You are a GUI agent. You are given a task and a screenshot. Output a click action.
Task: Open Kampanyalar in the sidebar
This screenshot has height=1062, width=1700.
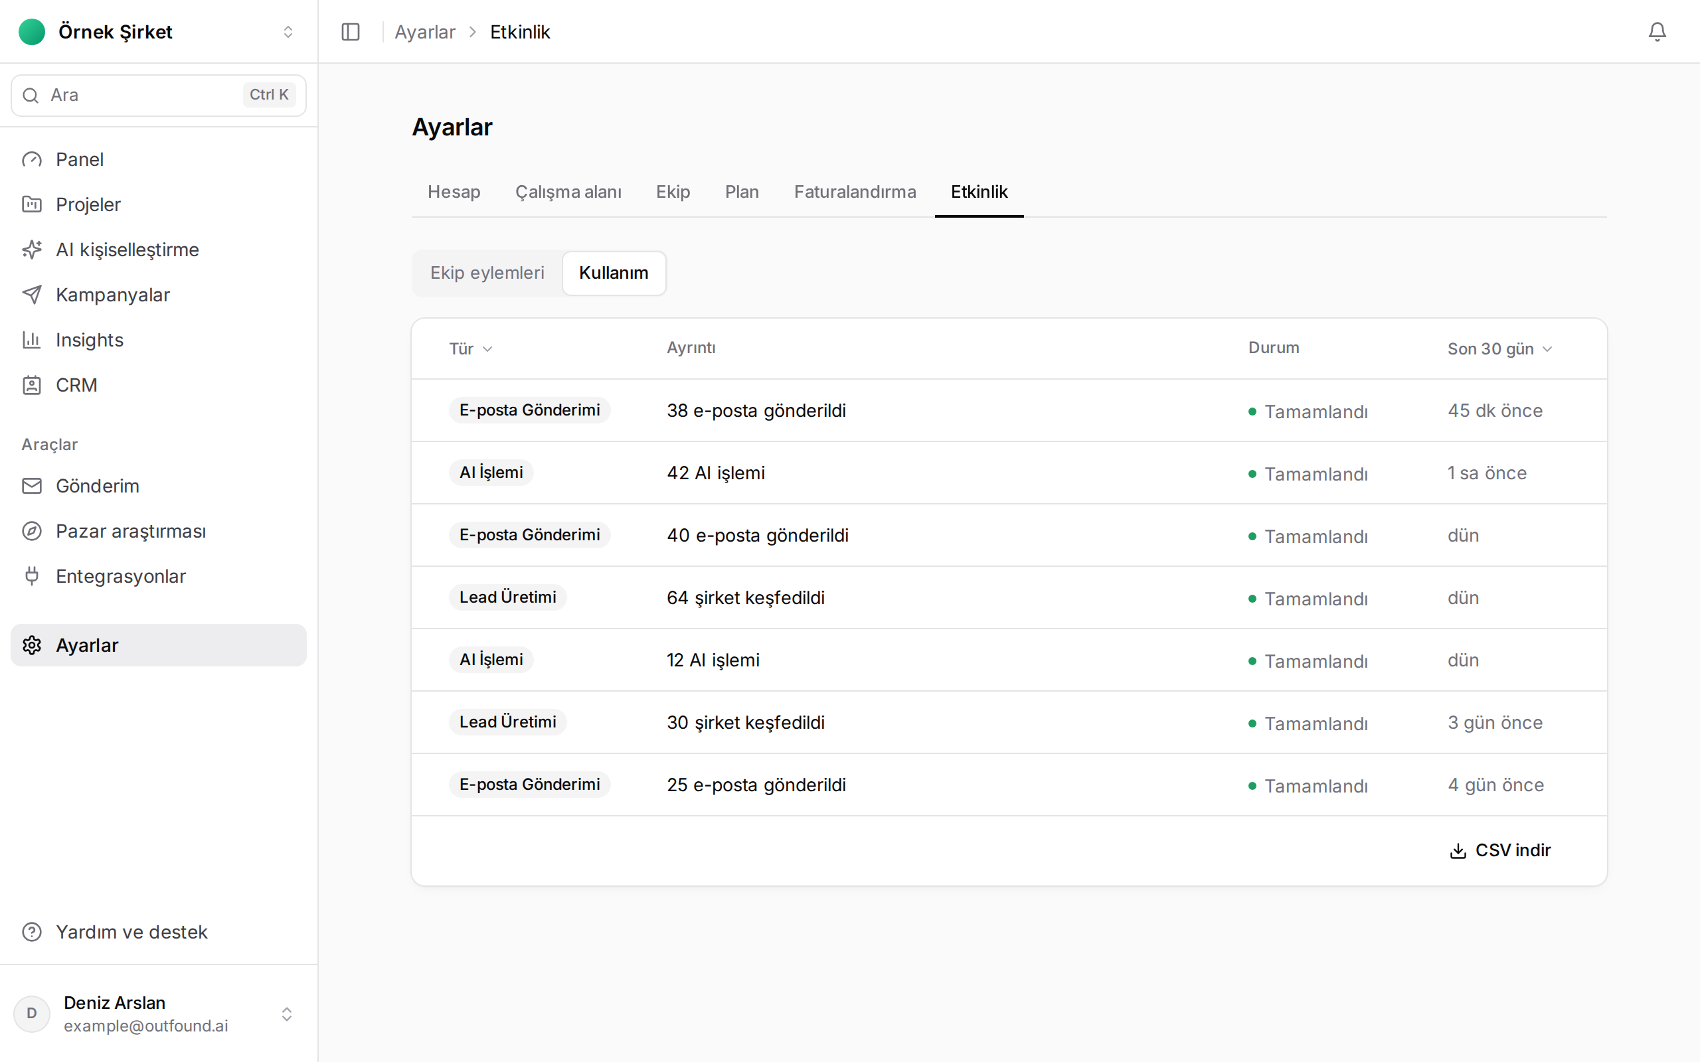(x=159, y=294)
